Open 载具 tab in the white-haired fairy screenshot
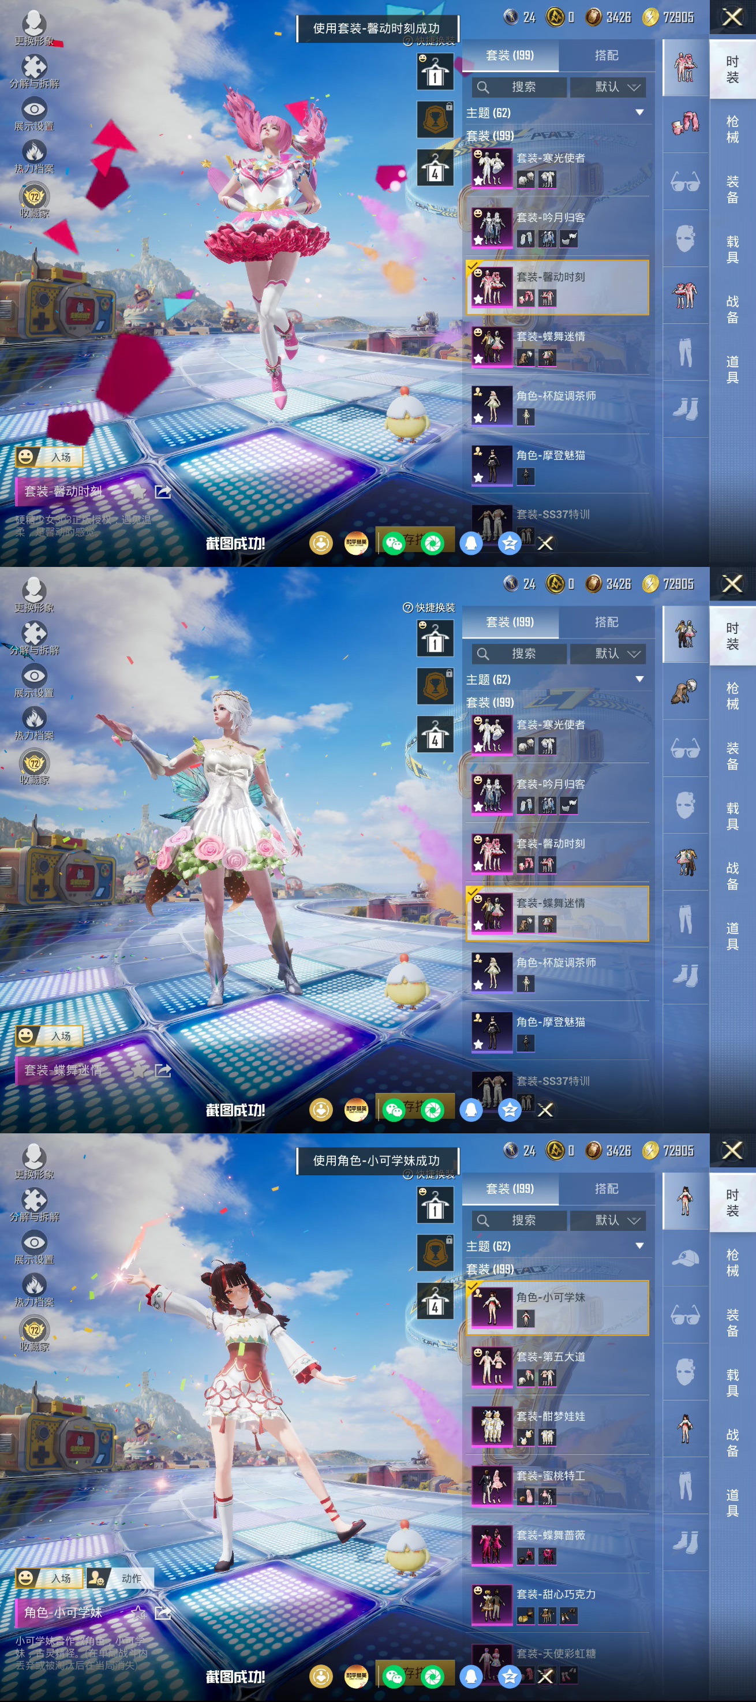The width and height of the screenshot is (756, 1702). (732, 816)
